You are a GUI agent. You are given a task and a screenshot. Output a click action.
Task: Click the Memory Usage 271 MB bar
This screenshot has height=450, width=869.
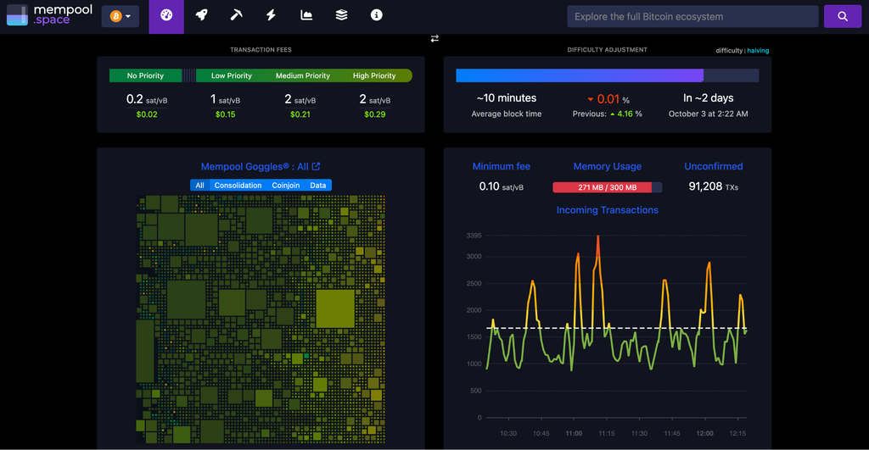[x=607, y=187]
